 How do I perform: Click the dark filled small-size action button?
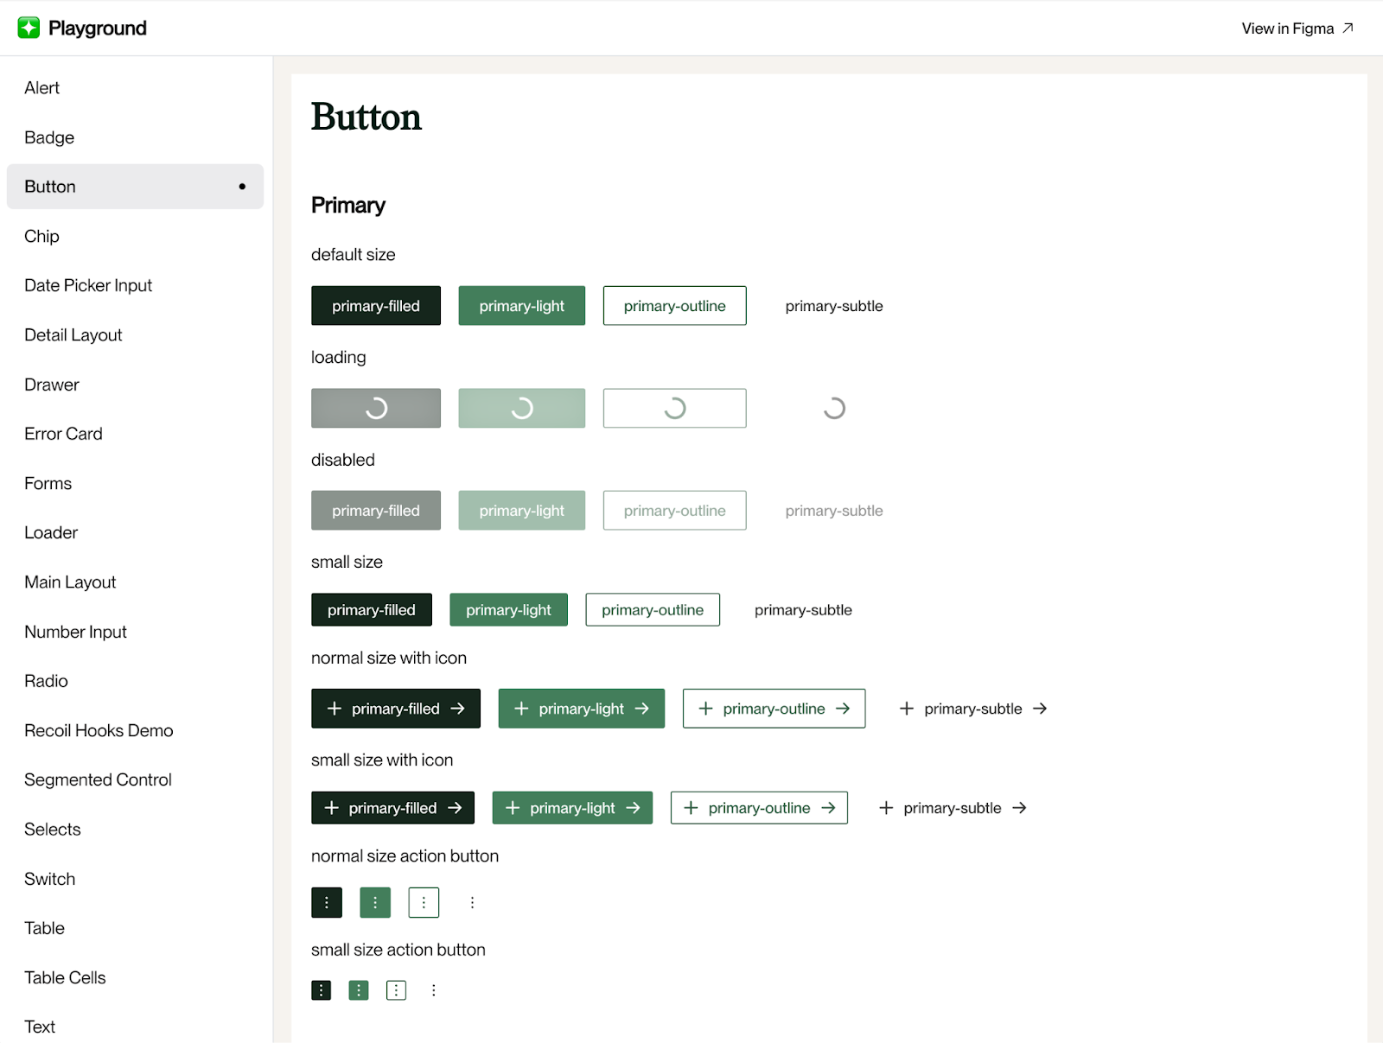322,990
